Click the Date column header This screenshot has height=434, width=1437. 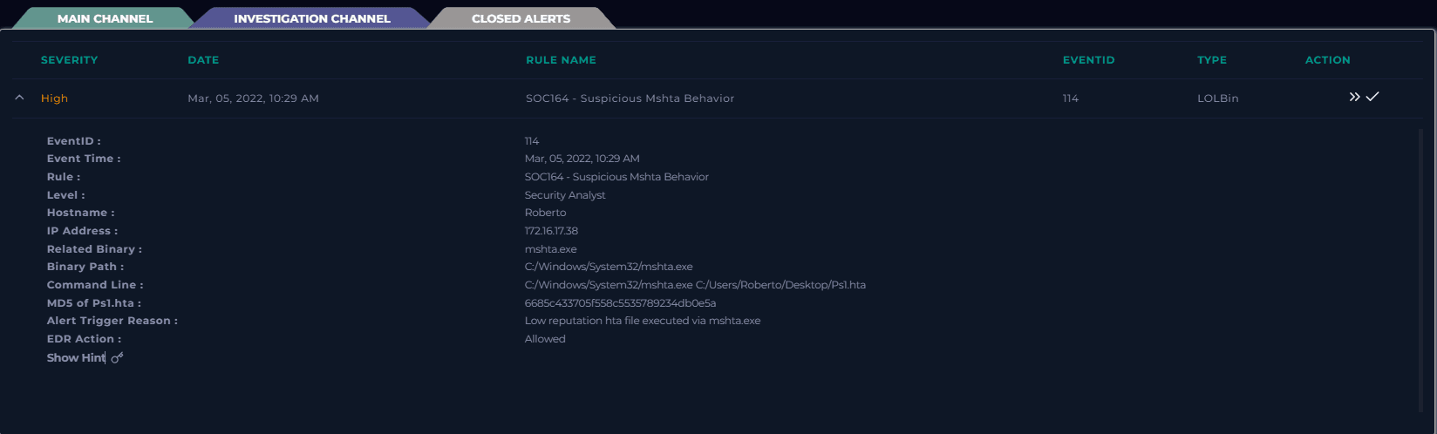[203, 60]
